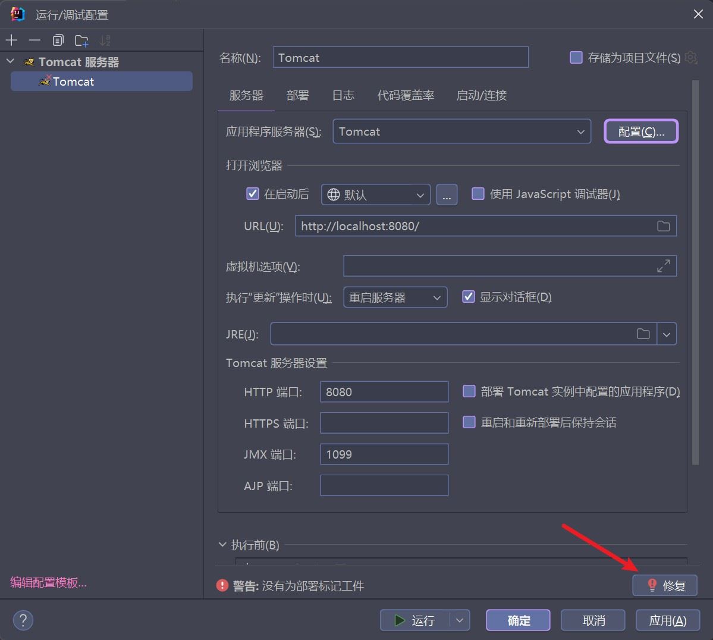Click the 虚拟机选项 input field
Viewport: 713px width, 640px height.
(510, 266)
